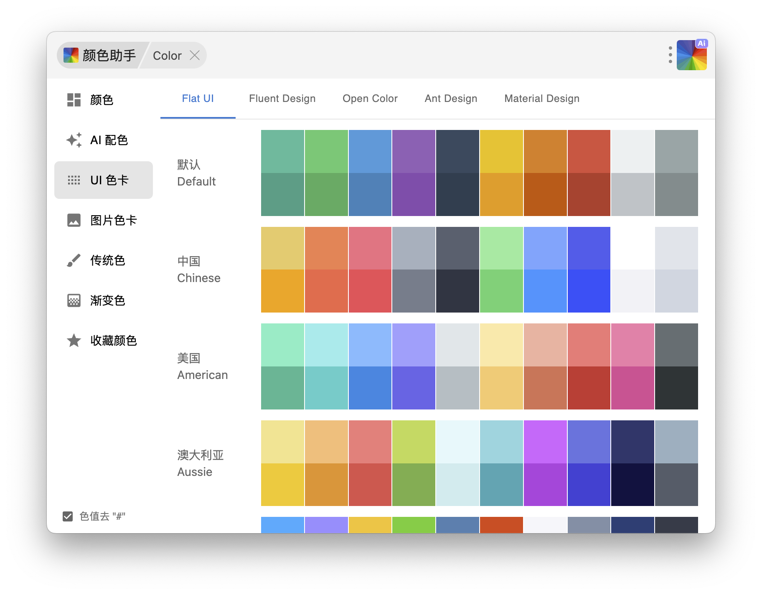This screenshot has width=762, height=595.
Task: Pick the light green swatch in Chinese top row
Action: click(501, 248)
